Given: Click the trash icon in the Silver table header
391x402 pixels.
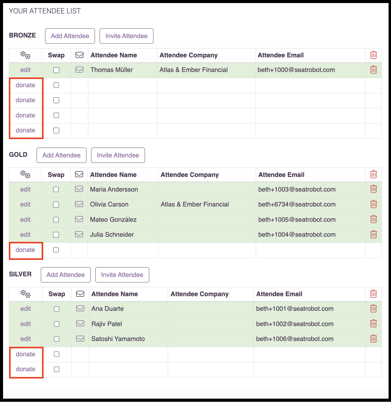Looking at the screenshot, I should pos(373,294).
